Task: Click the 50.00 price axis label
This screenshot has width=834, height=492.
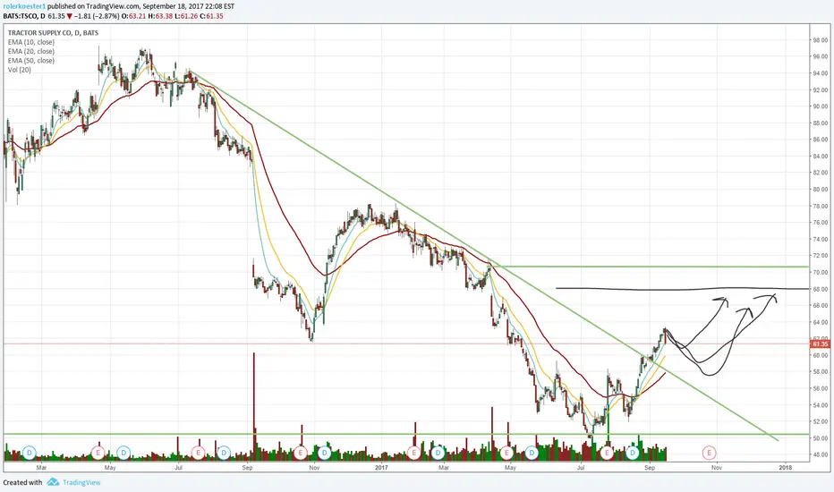Action: [820, 438]
